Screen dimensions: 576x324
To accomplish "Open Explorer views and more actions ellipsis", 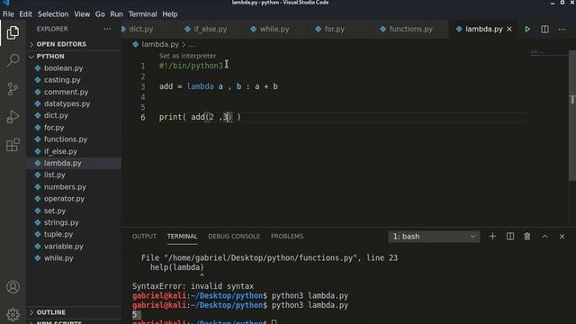I will [x=107, y=29].
